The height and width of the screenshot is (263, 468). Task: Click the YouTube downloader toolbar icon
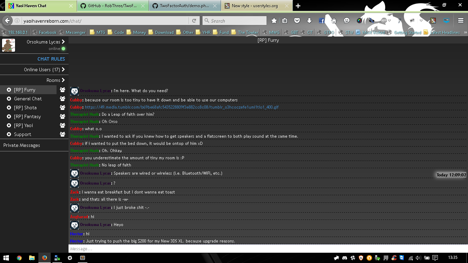tap(446, 21)
